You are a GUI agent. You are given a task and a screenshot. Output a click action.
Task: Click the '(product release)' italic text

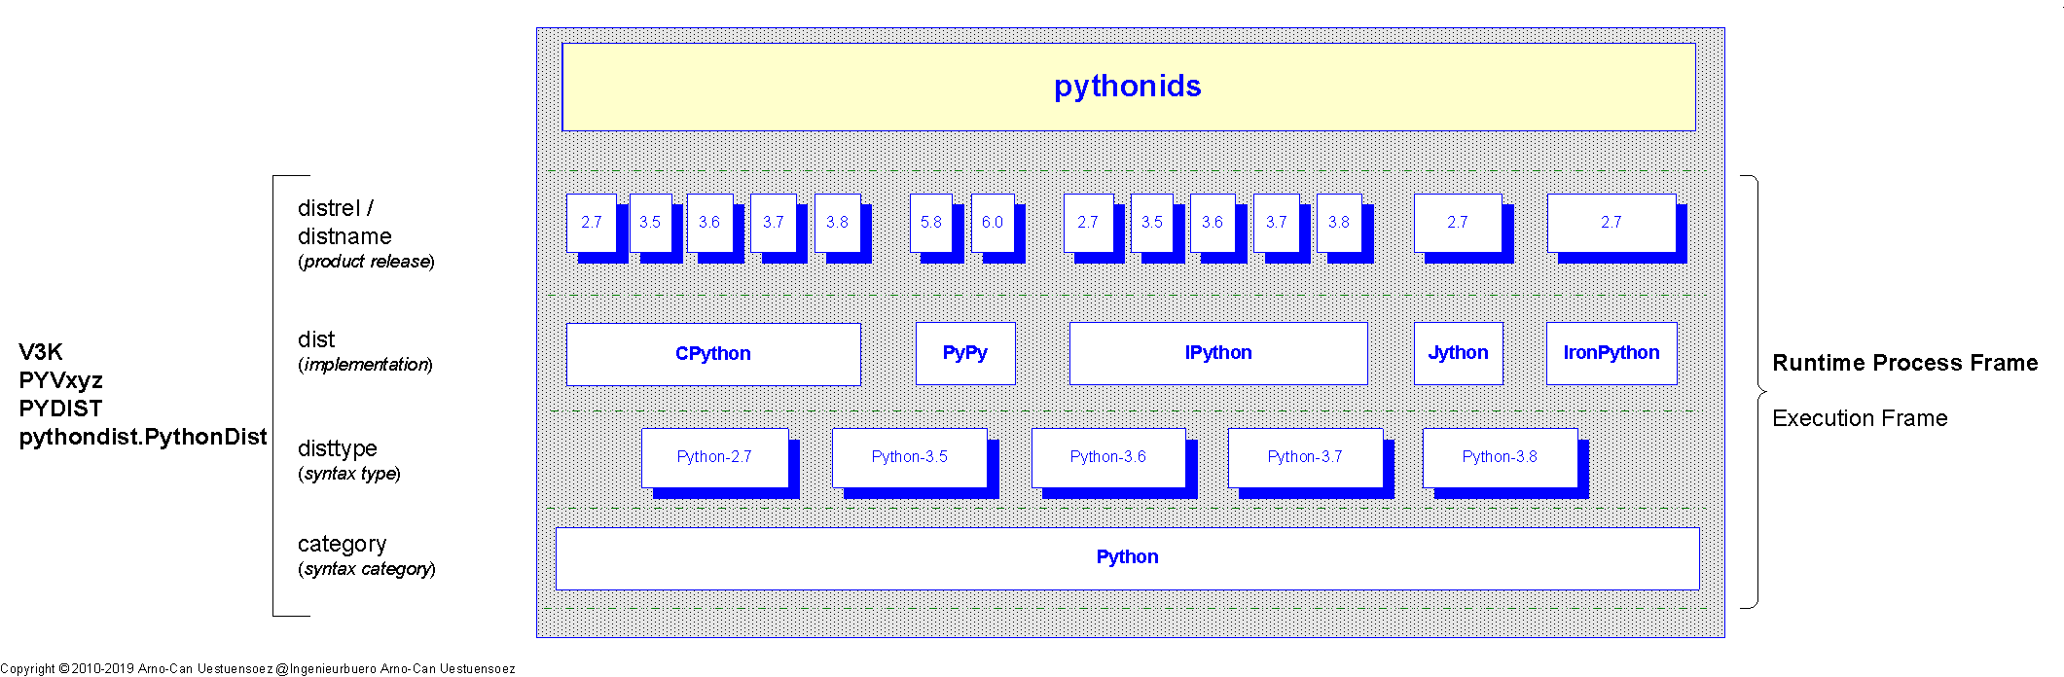pyautogui.click(x=366, y=262)
